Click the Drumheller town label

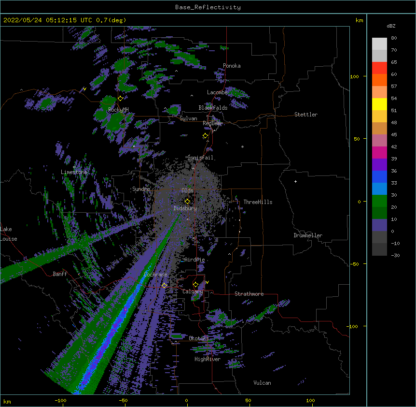click(308, 235)
